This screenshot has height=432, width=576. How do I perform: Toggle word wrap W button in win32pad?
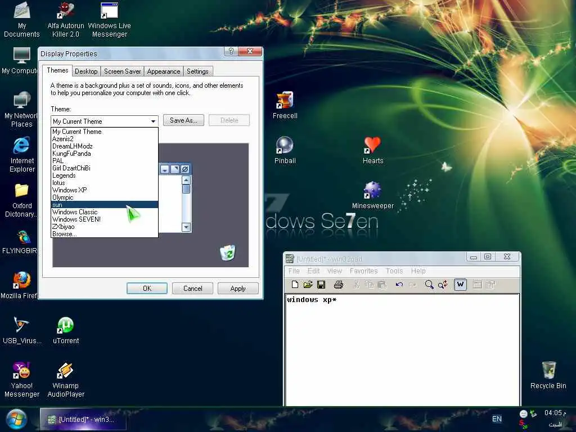pyautogui.click(x=460, y=284)
